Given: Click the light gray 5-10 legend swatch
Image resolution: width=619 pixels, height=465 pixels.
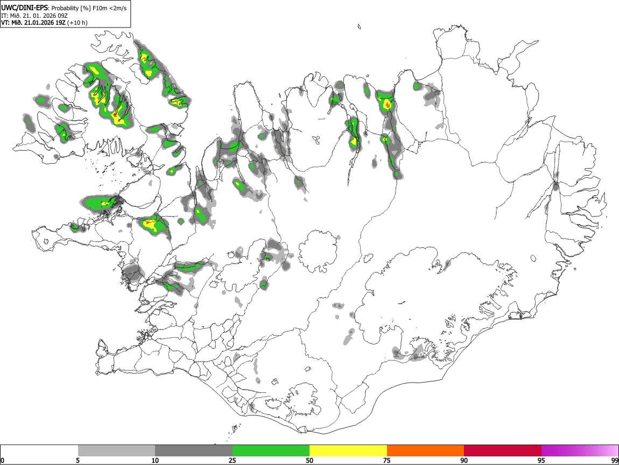Looking at the screenshot, I should click(116, 451).
